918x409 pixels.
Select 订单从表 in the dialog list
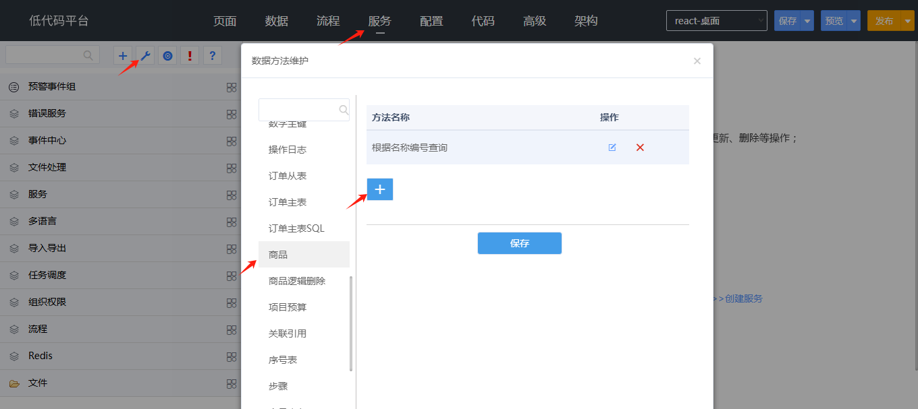click(304, 176)
